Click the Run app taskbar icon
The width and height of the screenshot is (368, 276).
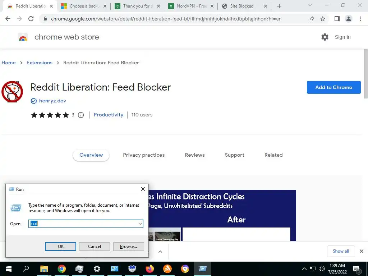click(203, 269)
